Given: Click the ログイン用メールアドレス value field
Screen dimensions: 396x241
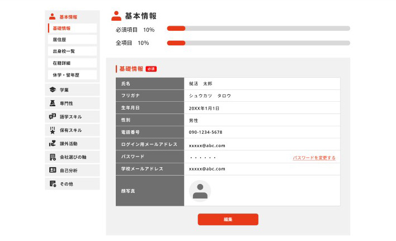Looking at the screenshot, I should [262, 145].
